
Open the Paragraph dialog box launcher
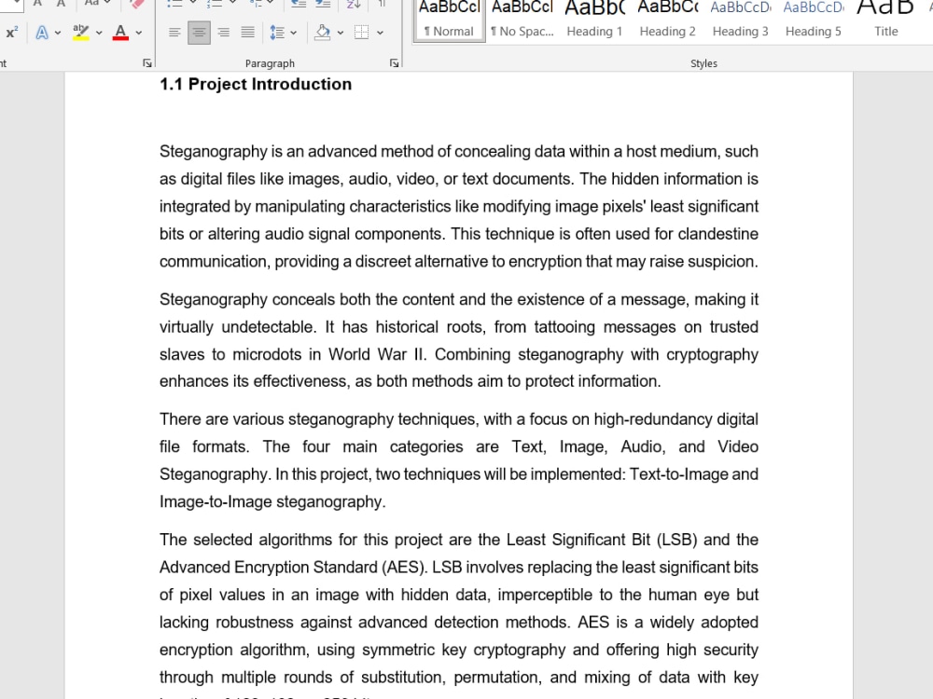(x=394, y=62)
